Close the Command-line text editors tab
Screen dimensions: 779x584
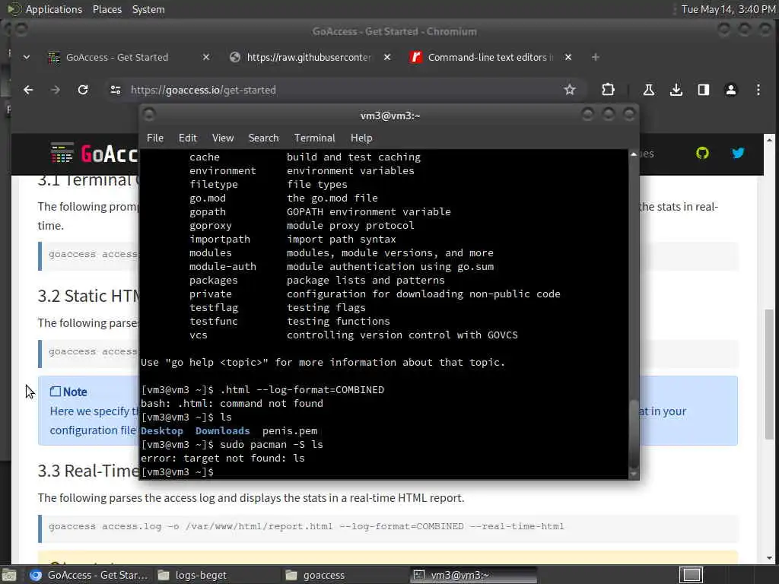pyautogui.click(x=568, y=57)
